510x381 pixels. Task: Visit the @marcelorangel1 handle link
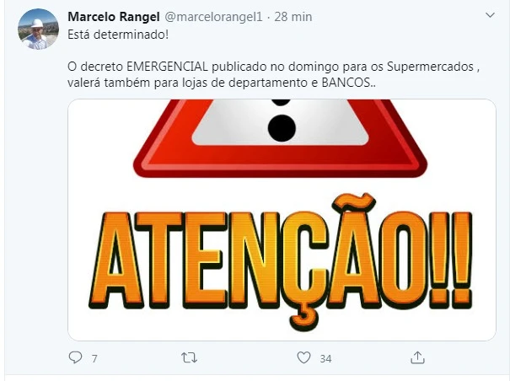(x=213, y=17)
